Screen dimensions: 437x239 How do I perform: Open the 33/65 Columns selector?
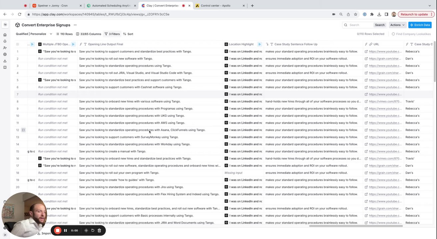[x=88, y=34]
